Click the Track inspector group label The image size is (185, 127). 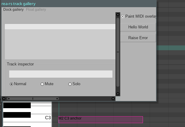(20, 64)
